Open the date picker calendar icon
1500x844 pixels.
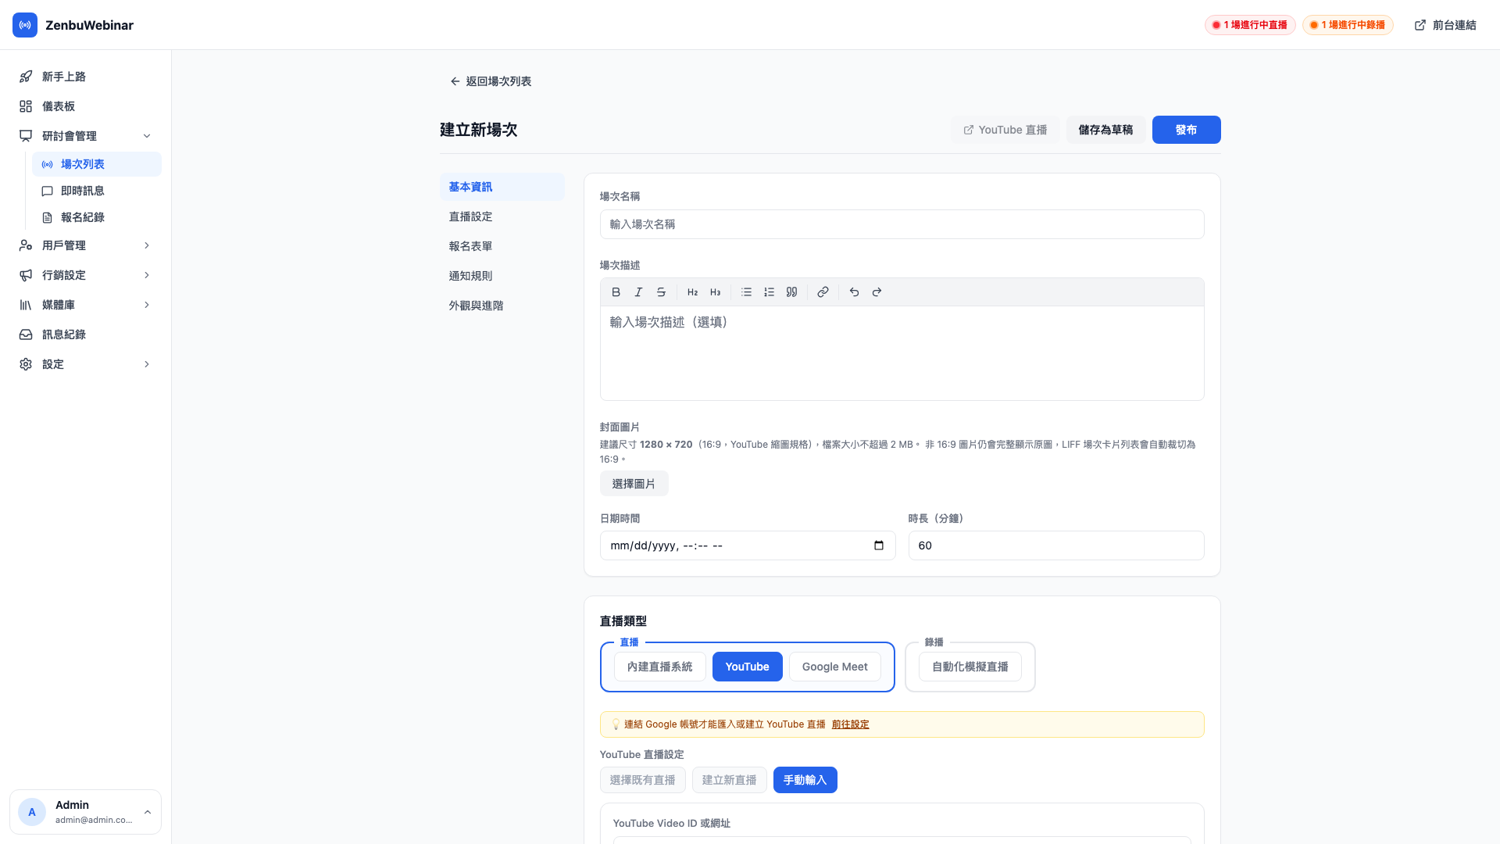tap(879, 545)
